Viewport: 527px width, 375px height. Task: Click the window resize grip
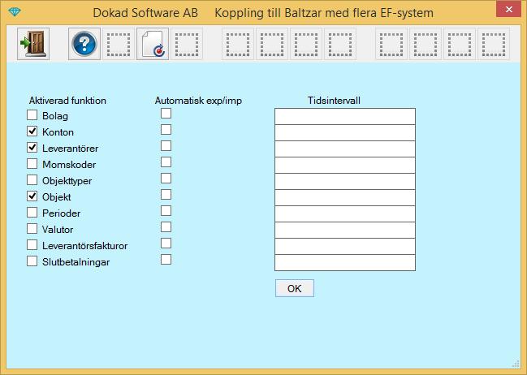click(516, 364)
